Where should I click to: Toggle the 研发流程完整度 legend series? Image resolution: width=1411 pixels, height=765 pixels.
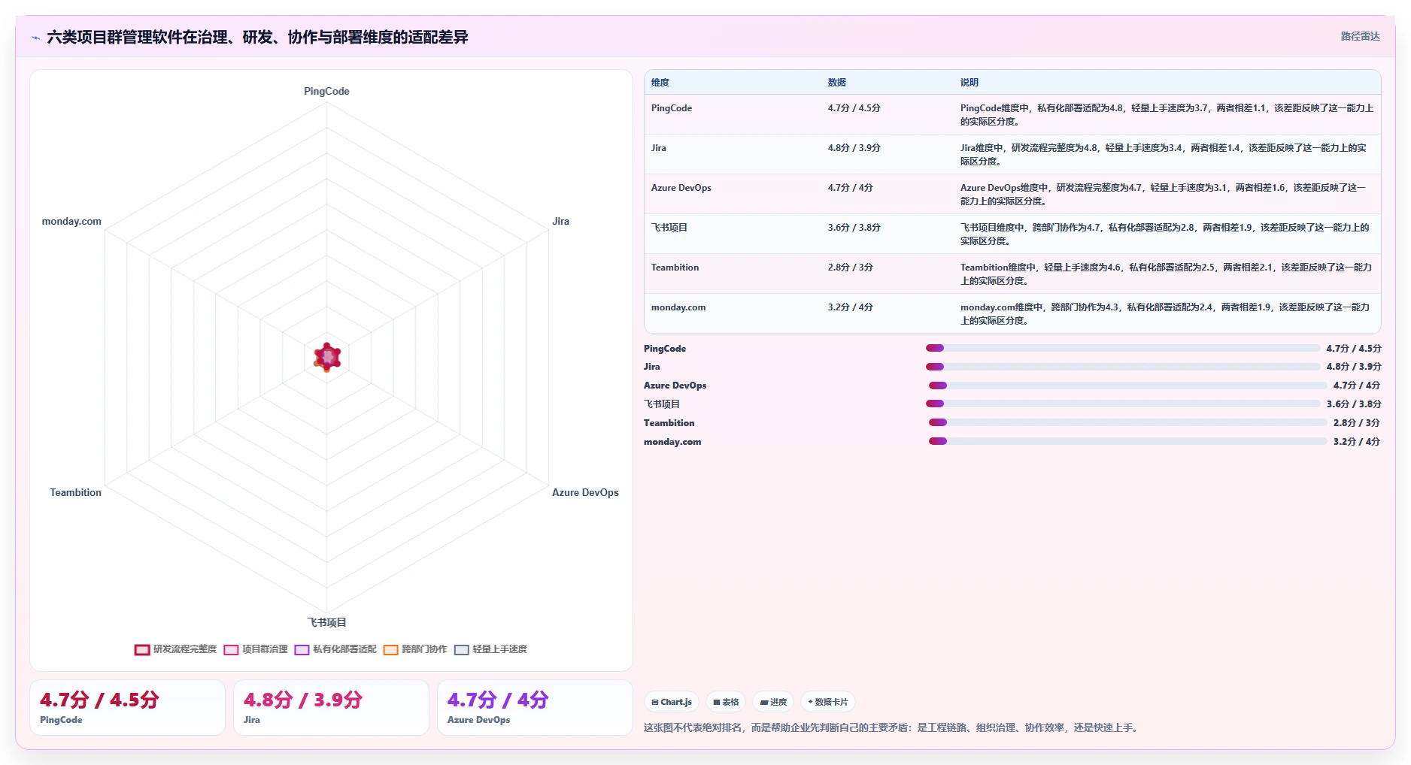[176, 649]
